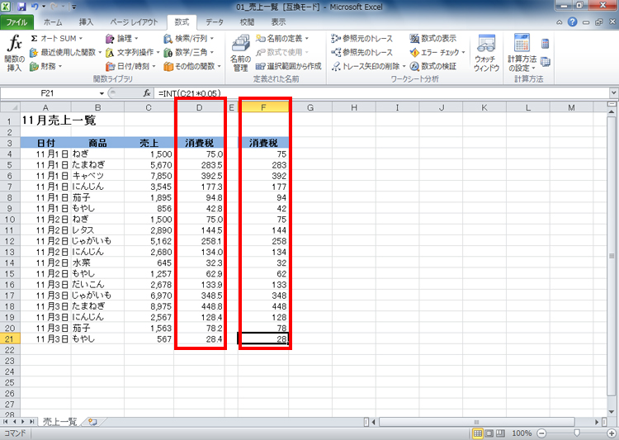Switch to Page Layout view in status bar
619x440 pixels.
489,433
